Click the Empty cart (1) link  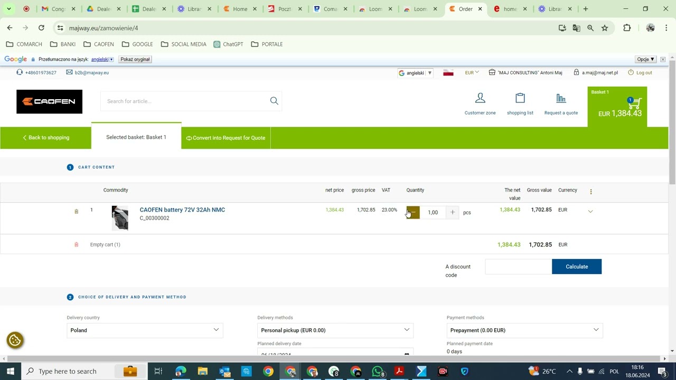[105, 244]
